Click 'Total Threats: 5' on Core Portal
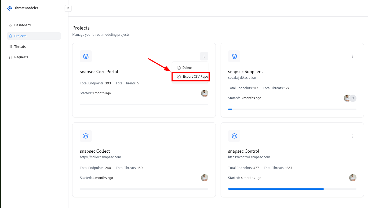Screen dimensions: 368x208 coord(127,83)
